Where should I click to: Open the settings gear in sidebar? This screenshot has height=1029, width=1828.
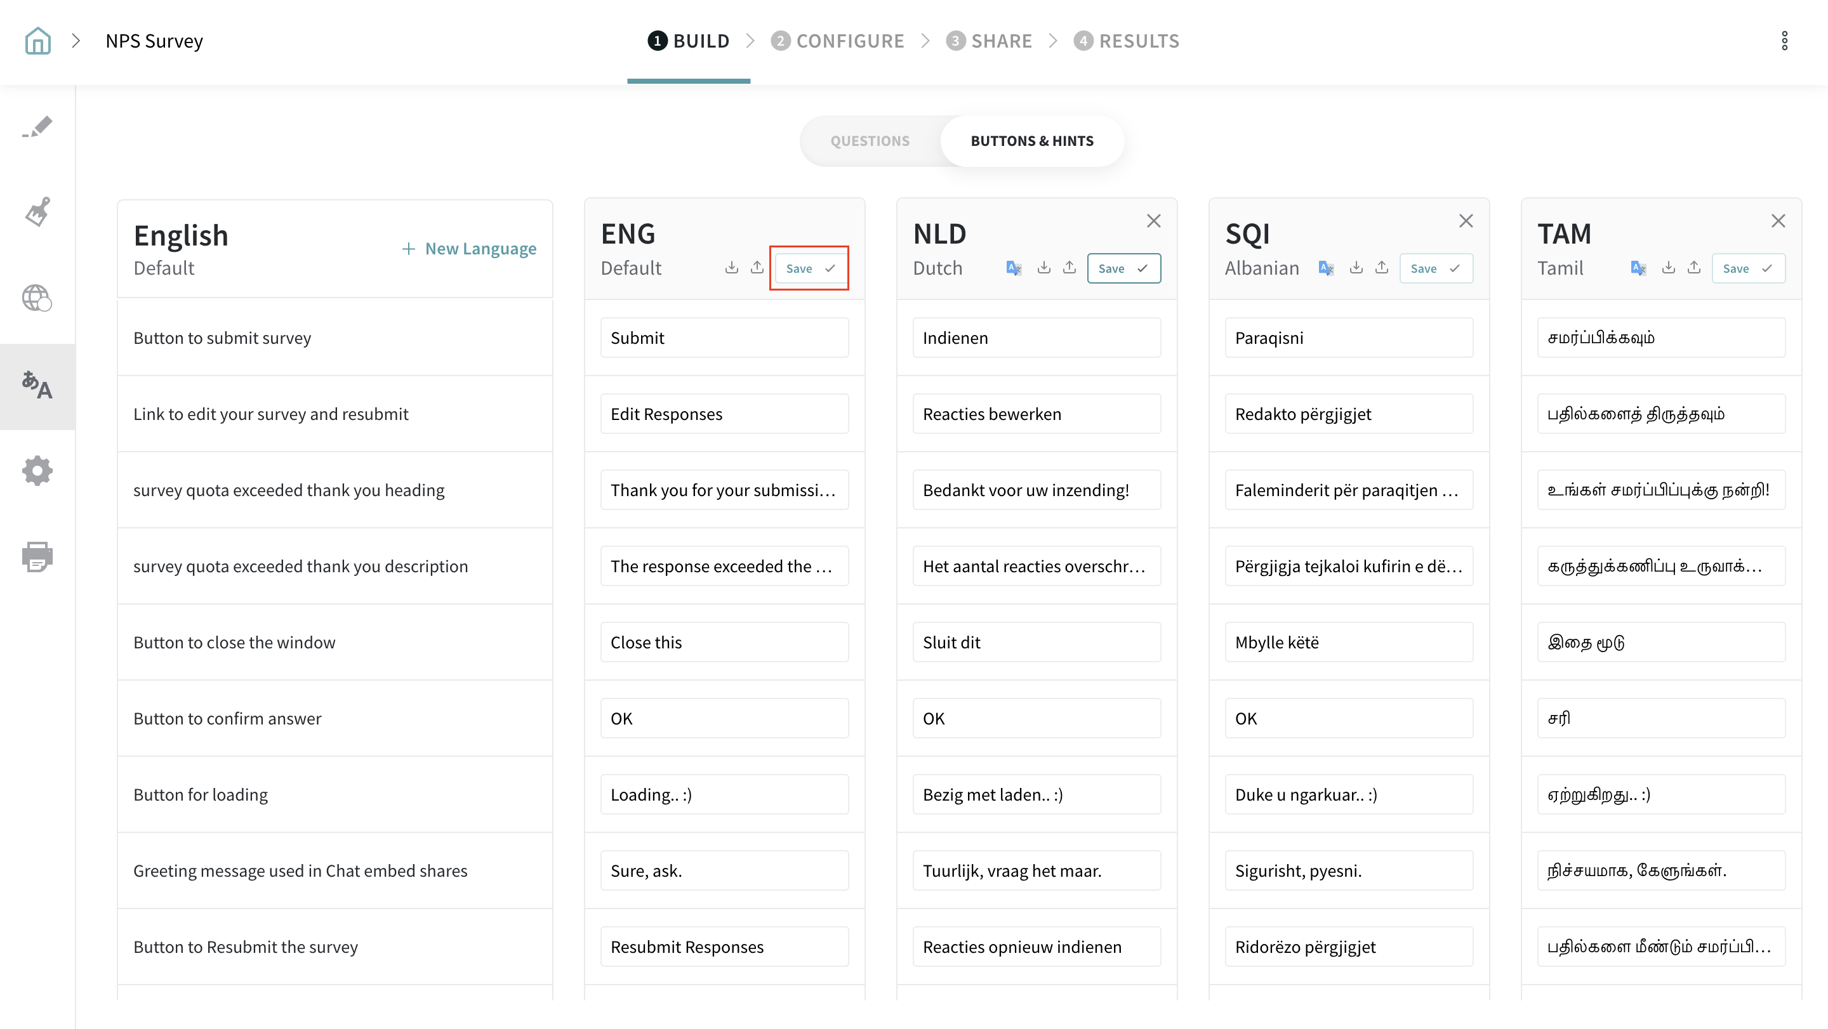click(x=37, y=470)
